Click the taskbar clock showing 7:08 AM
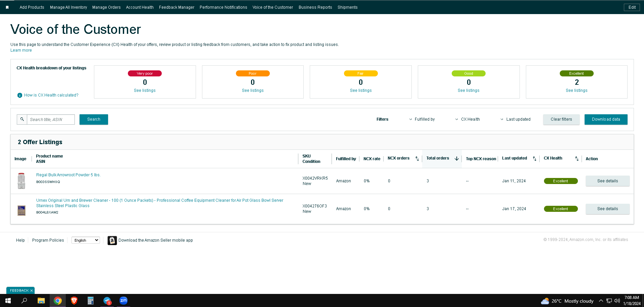 coord(632,301)
